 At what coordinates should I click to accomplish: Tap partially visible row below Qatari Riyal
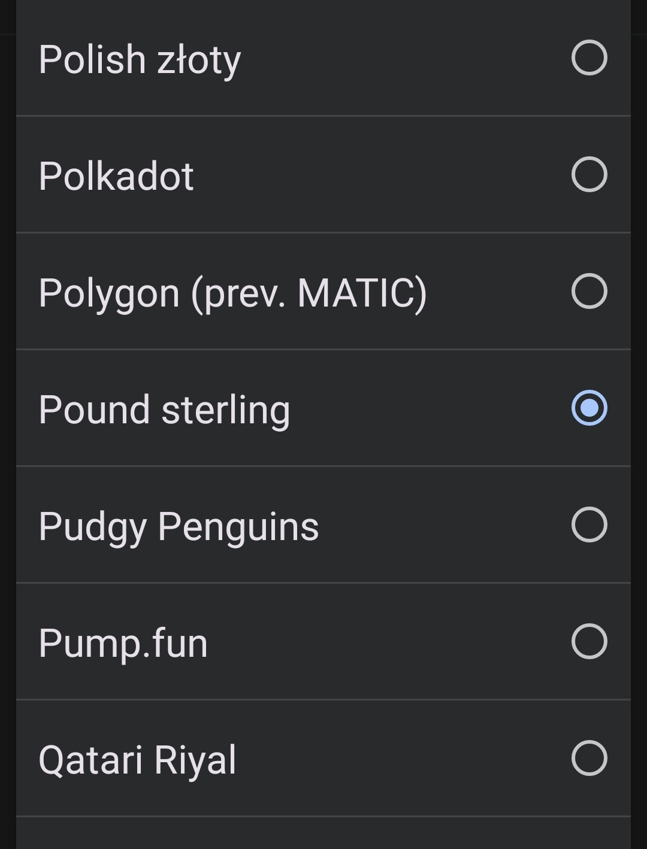point(323,834)
